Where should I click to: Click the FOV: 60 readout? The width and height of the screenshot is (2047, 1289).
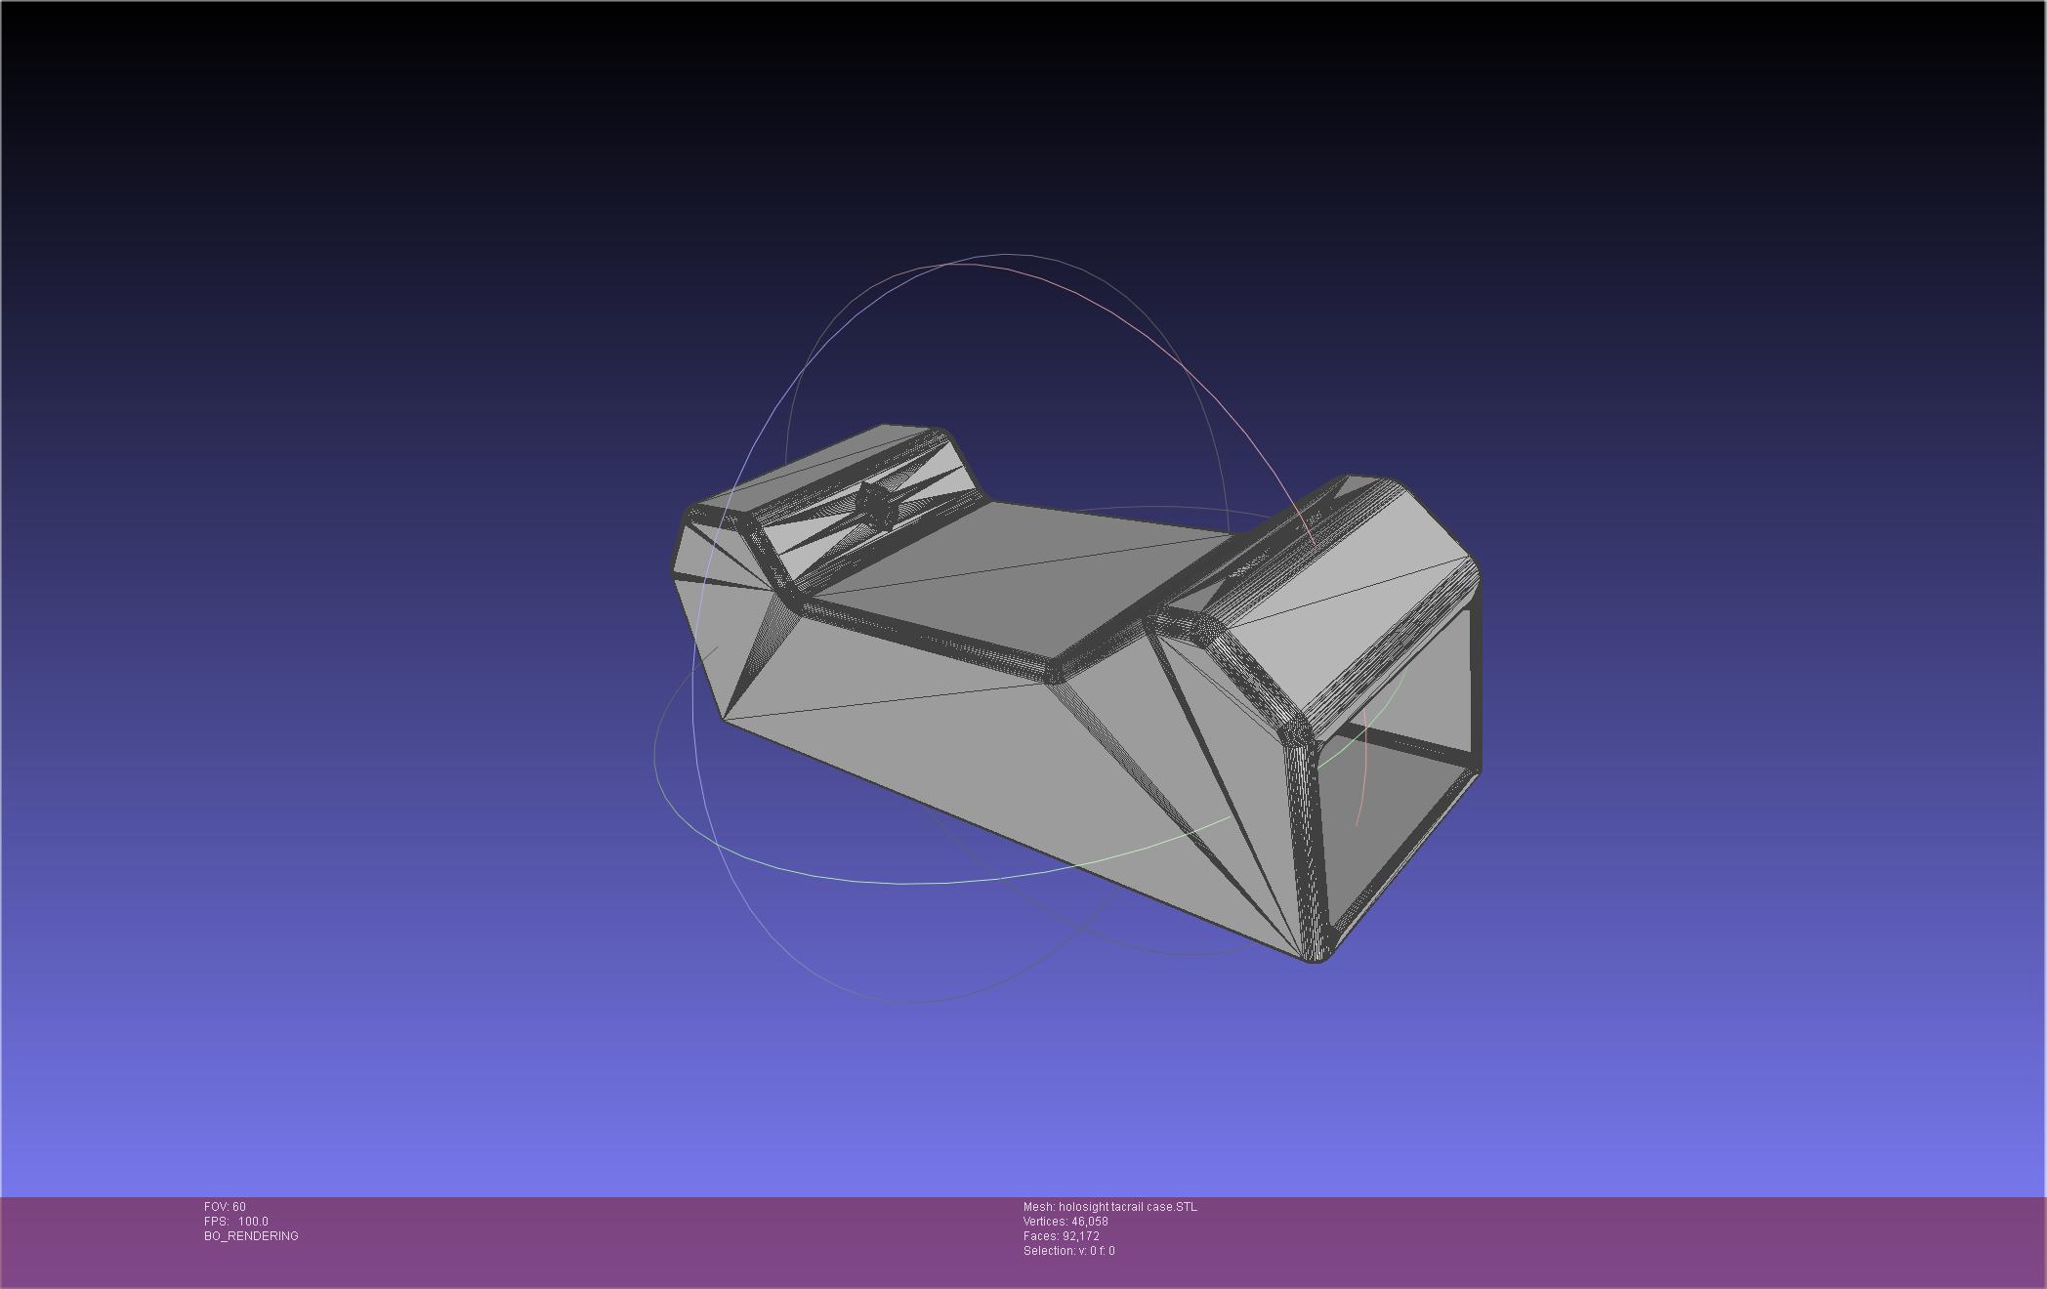click(x=225, y=1207)
